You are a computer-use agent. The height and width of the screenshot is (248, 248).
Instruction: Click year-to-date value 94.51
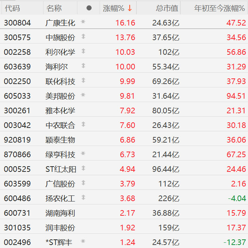tap(236, 96)
